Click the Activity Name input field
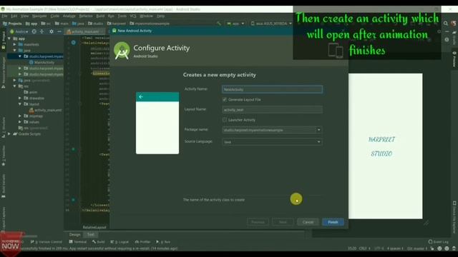Screen dimensions: 458x257 coord(272,89)
